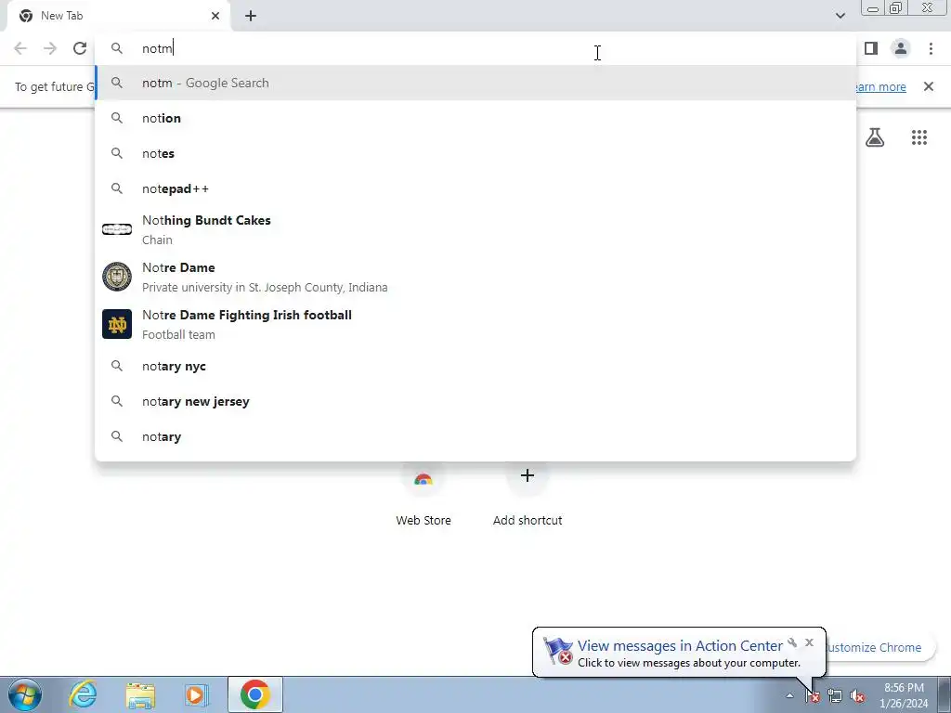Click Action Center flag tray icon
Image resolution: width=951 pixels, height=713 pixels.
coord(812,696)
